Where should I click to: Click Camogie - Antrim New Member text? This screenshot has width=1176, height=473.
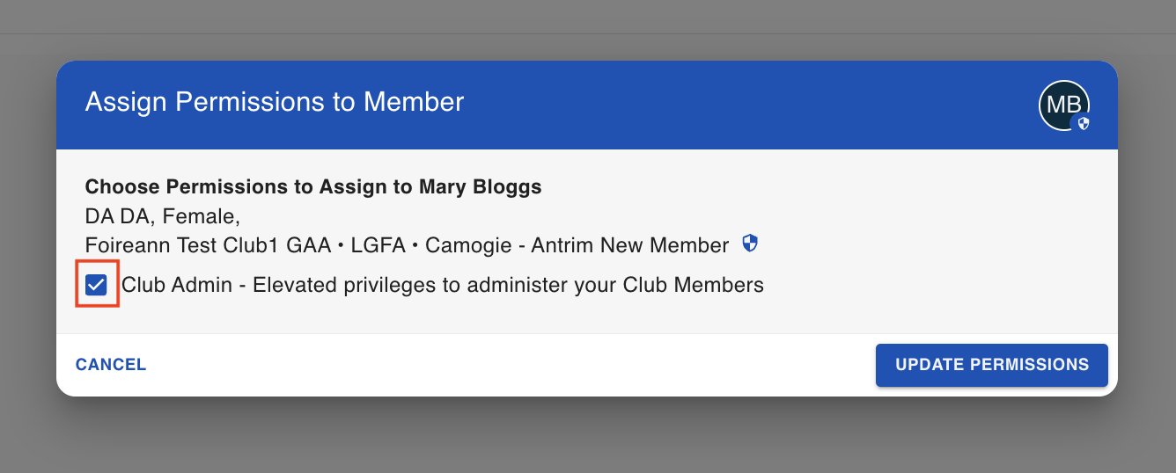tap(577, 245)
